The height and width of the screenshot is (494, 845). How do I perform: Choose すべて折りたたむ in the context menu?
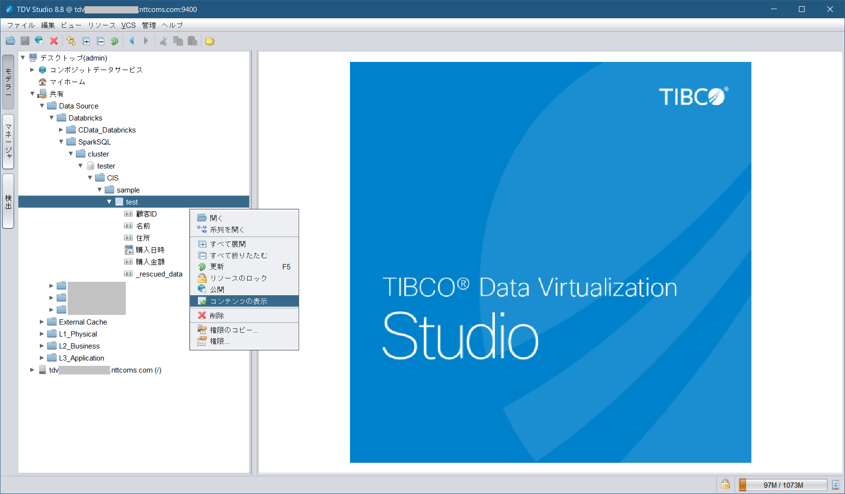click(244, 255)
